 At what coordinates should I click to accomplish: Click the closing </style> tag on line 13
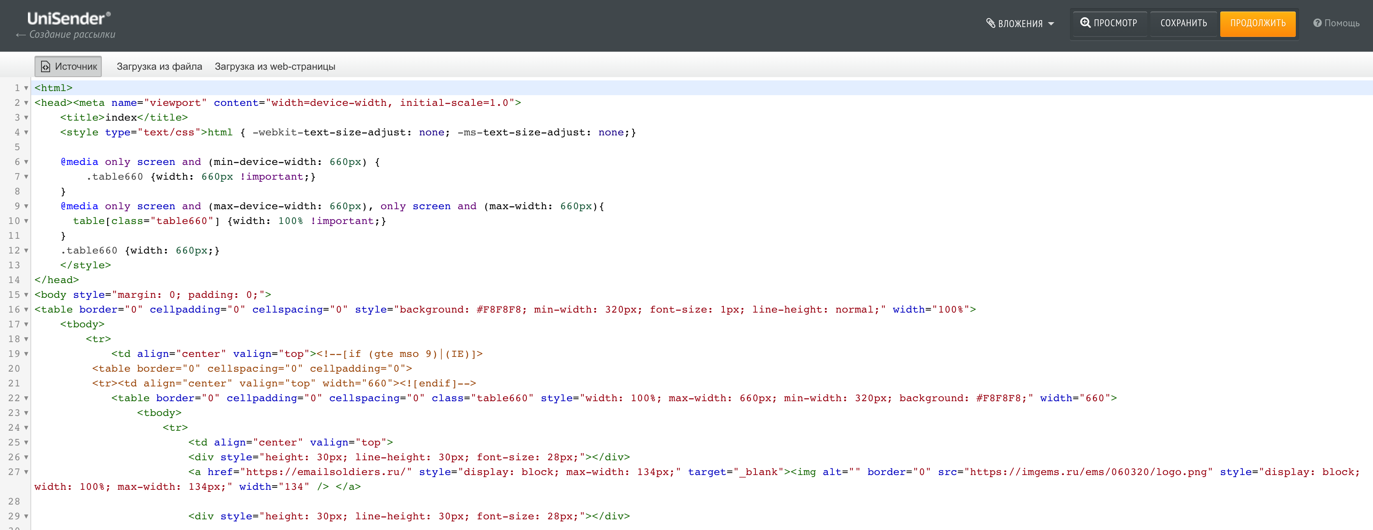(x=86, y=265)
